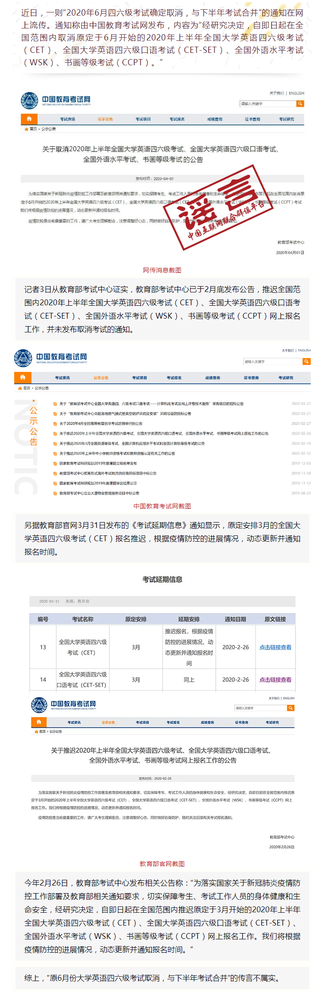Click the NEEA logo in the 关于推迟 announcement screenshot
Screen dimensions: 323x994
pyautogui.click(x=39, y=705)
